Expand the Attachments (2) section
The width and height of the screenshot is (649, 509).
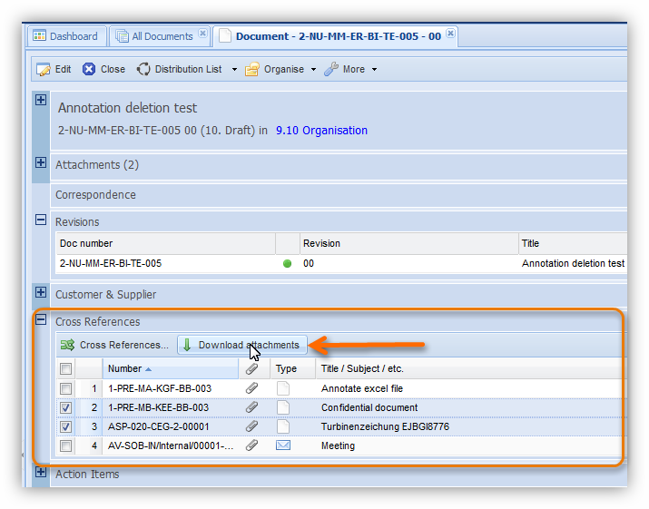coord(41,162)
